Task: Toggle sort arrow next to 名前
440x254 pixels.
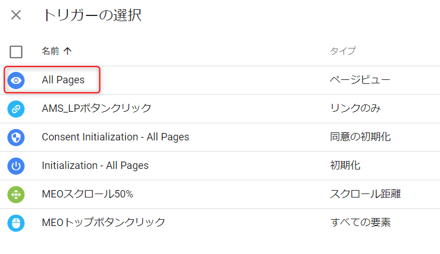Action: [67, 51]
